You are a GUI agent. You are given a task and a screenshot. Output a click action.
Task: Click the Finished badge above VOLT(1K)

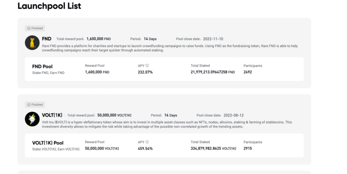[35, 105]
